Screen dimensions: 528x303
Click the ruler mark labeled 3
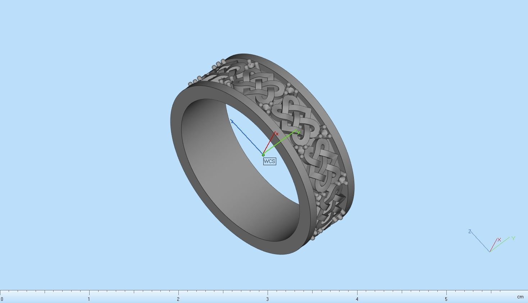tap(268, 299)
